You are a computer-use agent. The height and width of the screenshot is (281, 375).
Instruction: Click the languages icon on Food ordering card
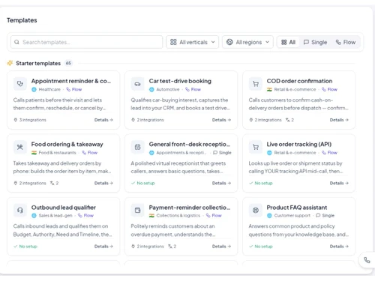pos(52,183)
